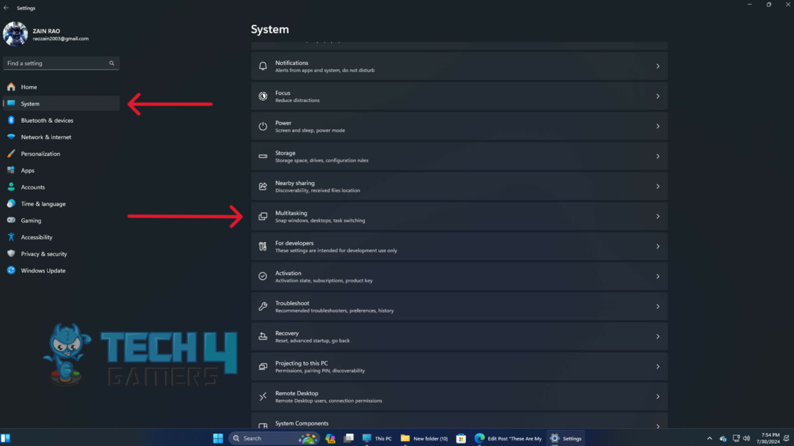Expand the Troubleshoot settings row

coord(459,306)
